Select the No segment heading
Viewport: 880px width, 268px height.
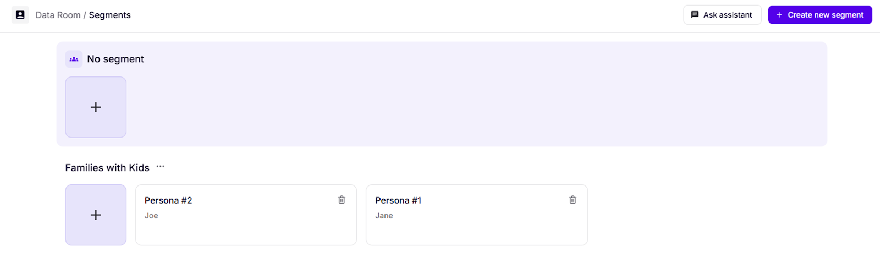point(116,59)
